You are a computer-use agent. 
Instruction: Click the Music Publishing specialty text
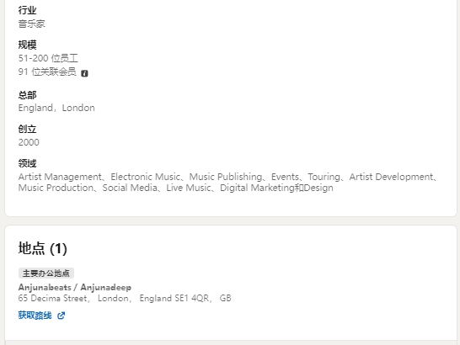point(226,177)
